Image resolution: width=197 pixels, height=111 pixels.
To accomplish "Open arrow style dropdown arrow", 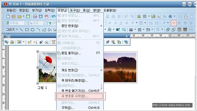I will coord(152,30).
